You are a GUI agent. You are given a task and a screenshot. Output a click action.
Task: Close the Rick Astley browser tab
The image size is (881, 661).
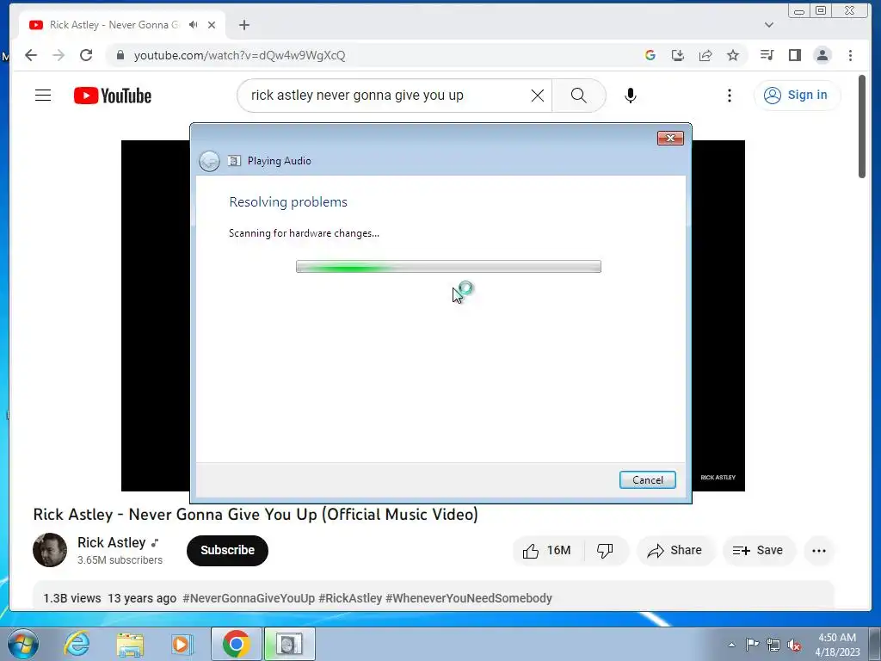(x=212, y=25)
